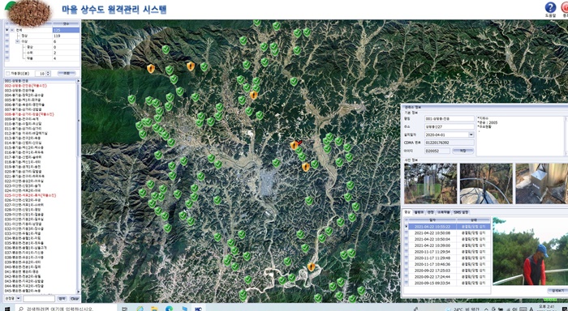Open the first site photo thumbnail
Viewport: 568px width, 311px height.
pyautogui.click(x=430, y=183)
